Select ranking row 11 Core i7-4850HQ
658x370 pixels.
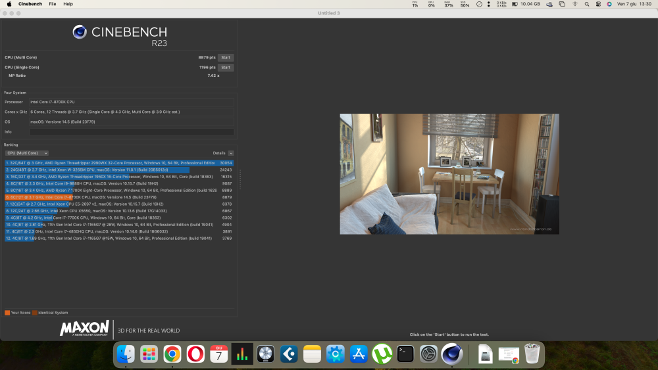pos(119,231)
